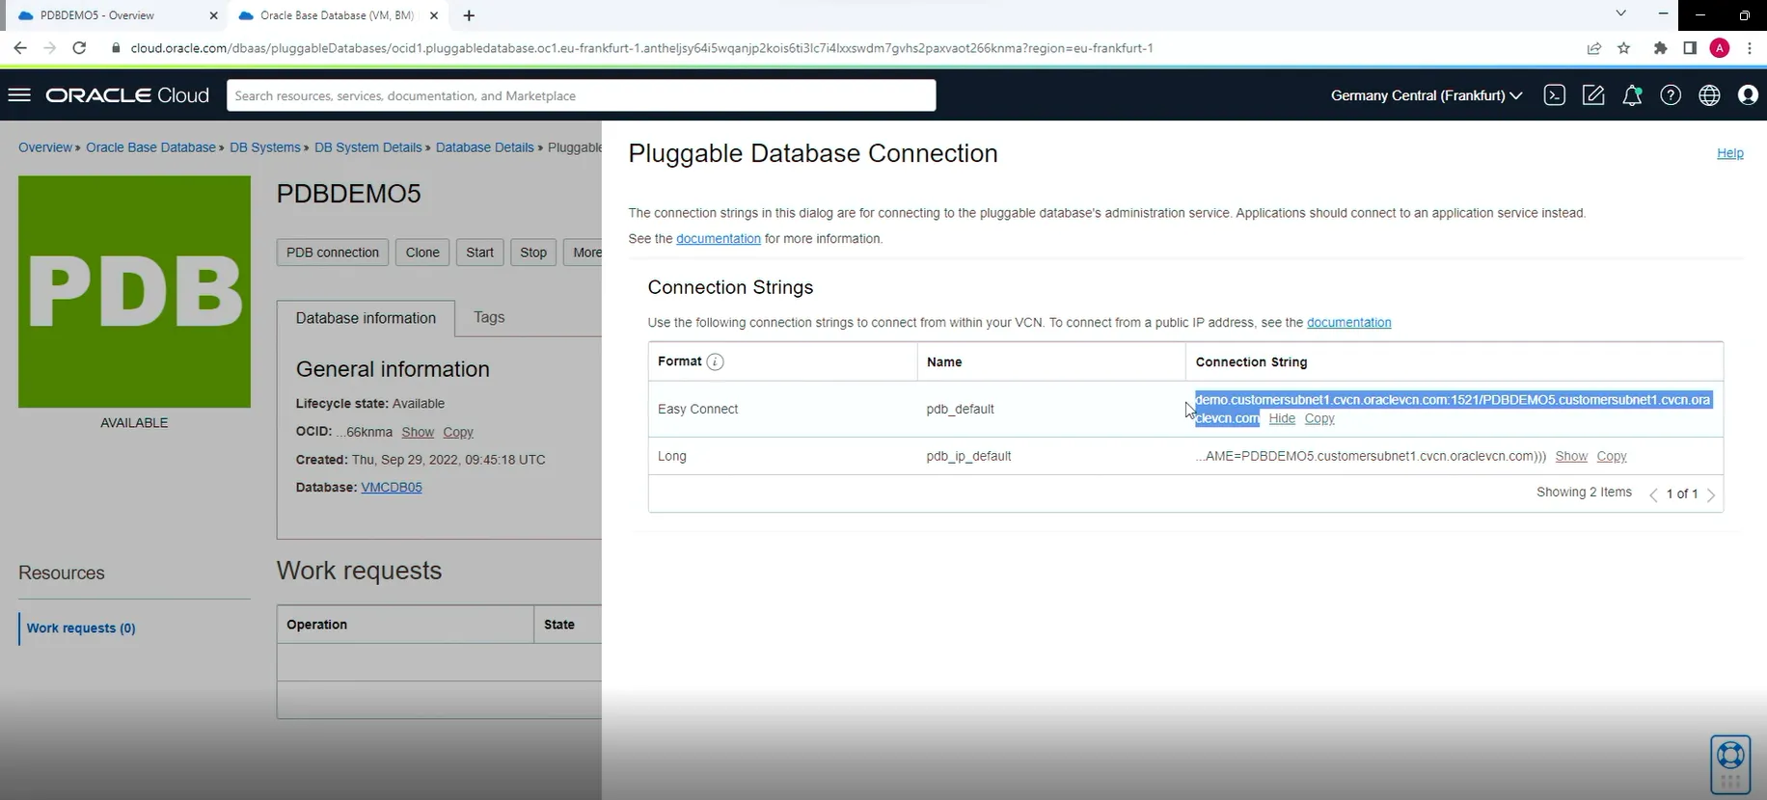Copy the Long connection string
This screenshot has width=1767, height=800.
tap(1612, 456)
